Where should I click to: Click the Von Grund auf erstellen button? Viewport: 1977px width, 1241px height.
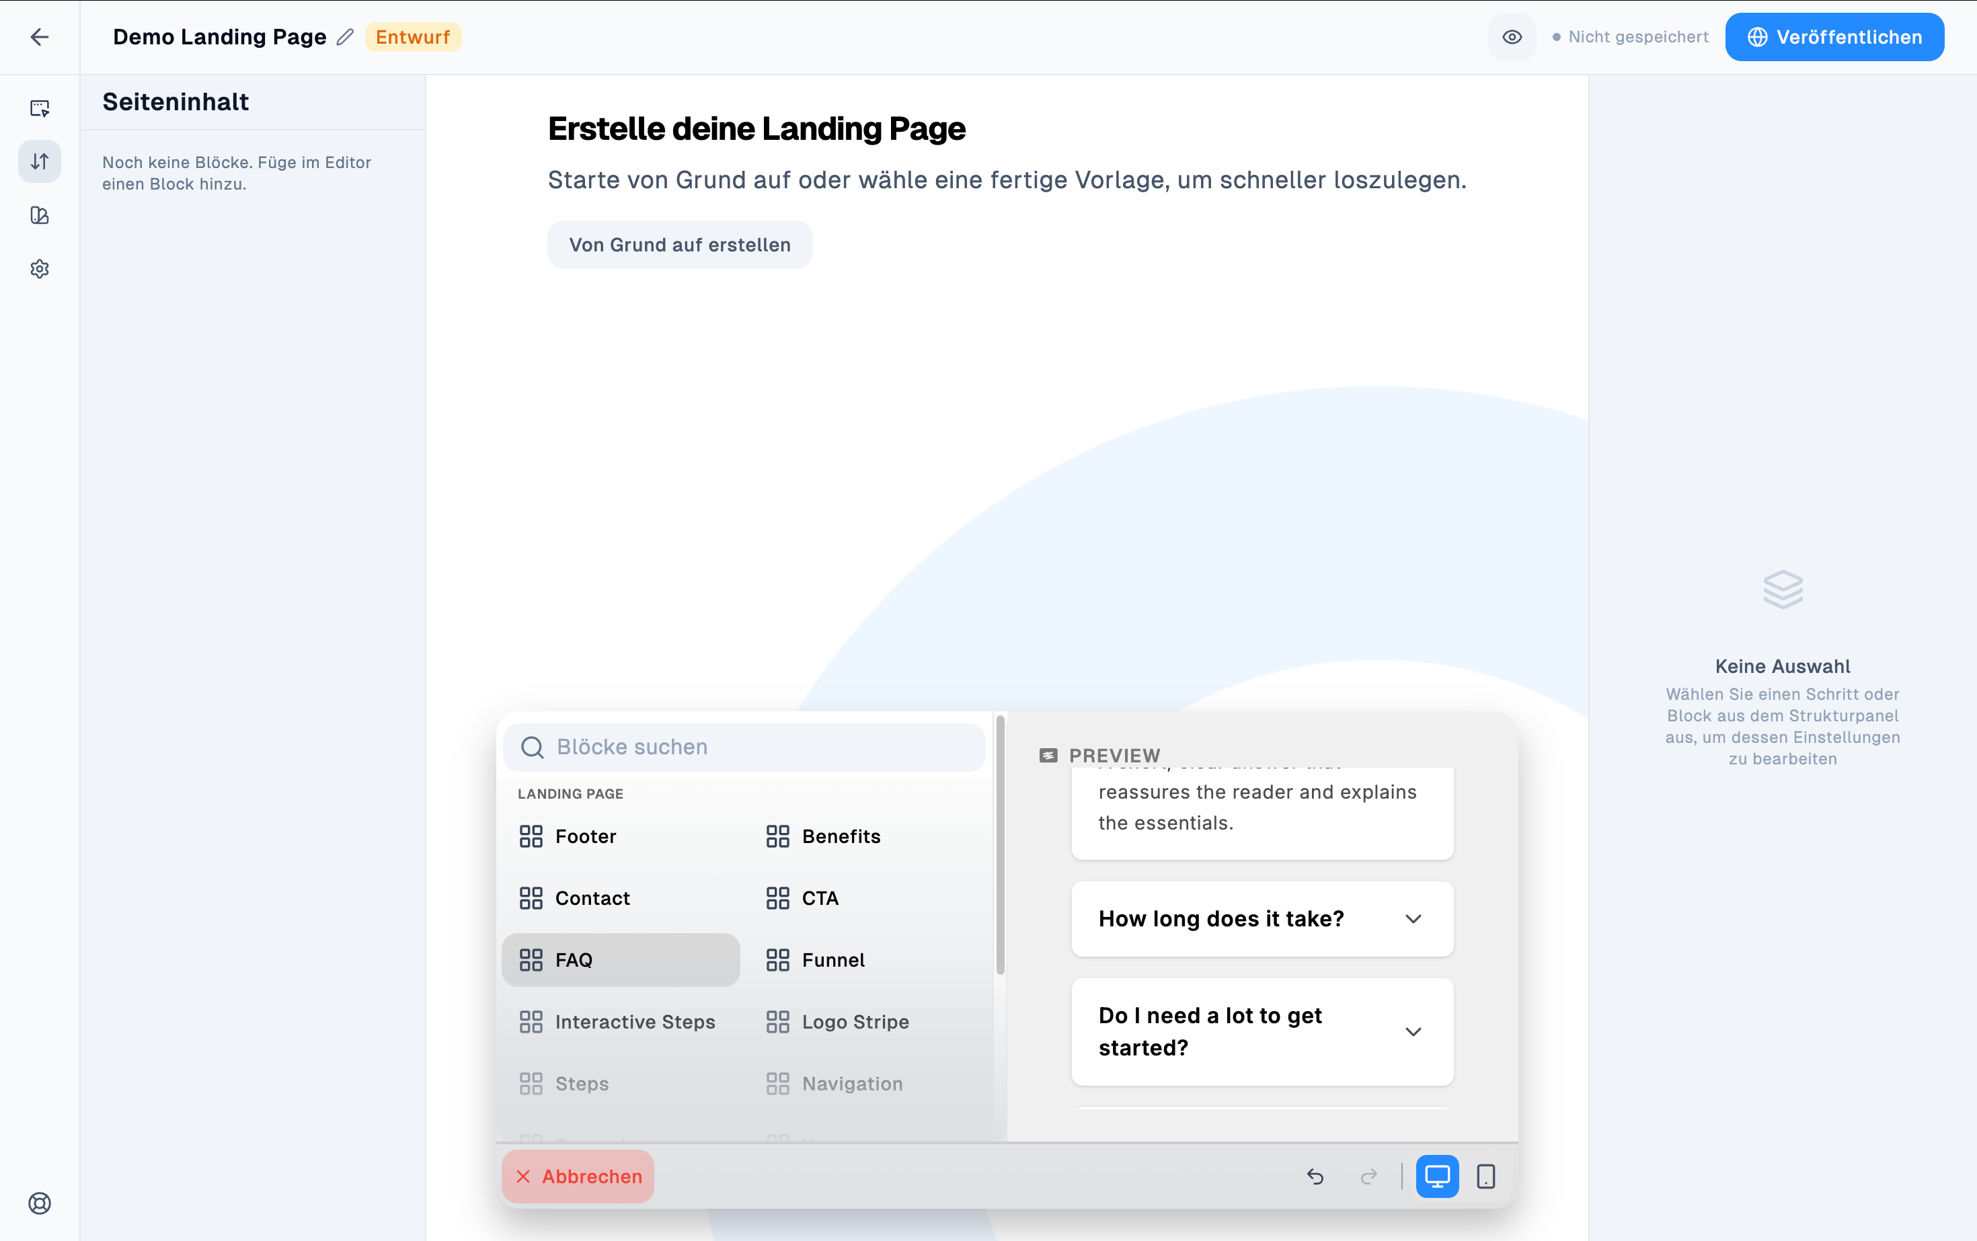pyautogui.click(x=680, y=245)
